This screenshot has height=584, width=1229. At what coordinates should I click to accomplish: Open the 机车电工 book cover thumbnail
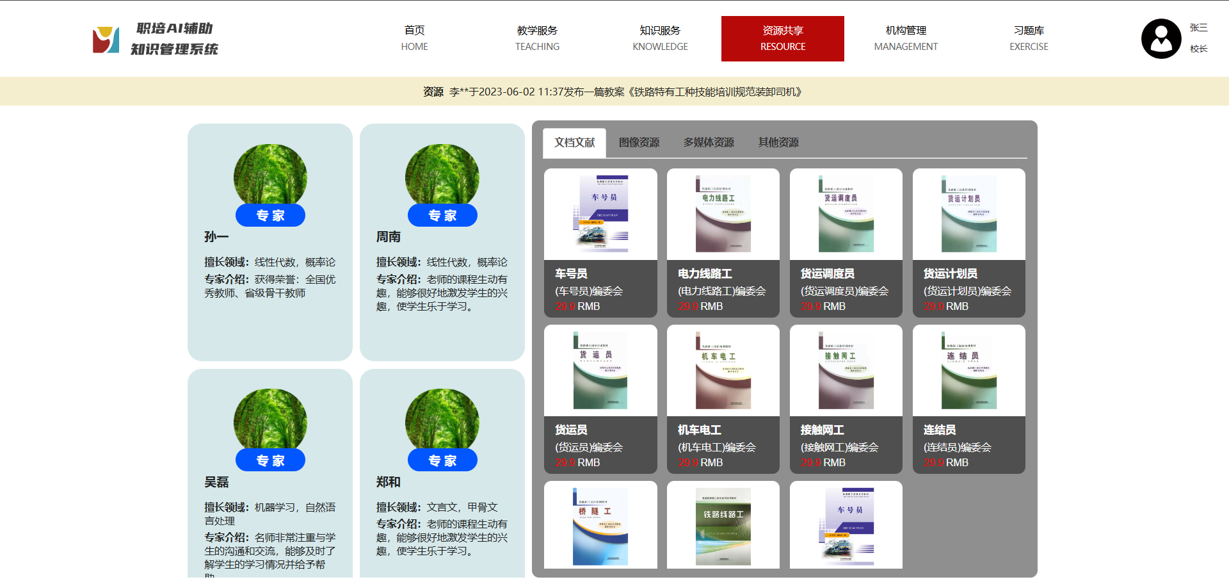723,370
